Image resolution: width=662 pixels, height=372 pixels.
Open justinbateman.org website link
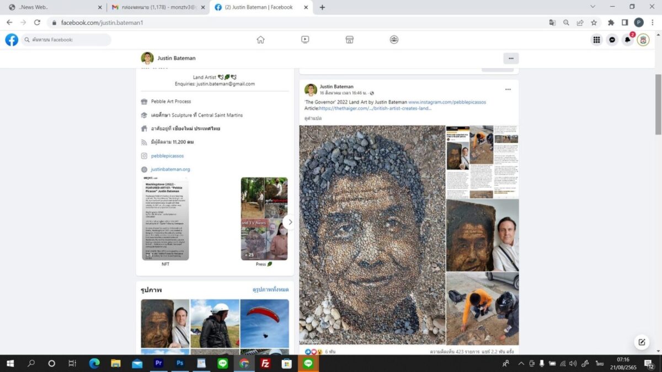(x=170, y=169)
